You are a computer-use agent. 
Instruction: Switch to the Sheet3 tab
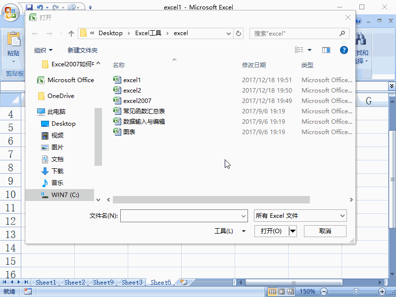131,282
